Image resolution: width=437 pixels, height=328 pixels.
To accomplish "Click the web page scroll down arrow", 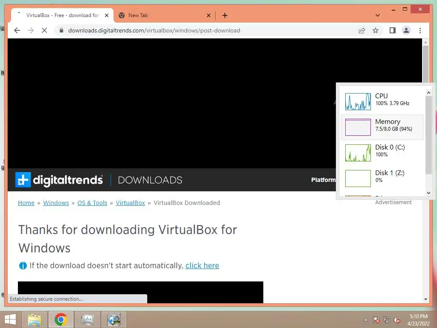I will pyautogui.click(x=425, y=299).
